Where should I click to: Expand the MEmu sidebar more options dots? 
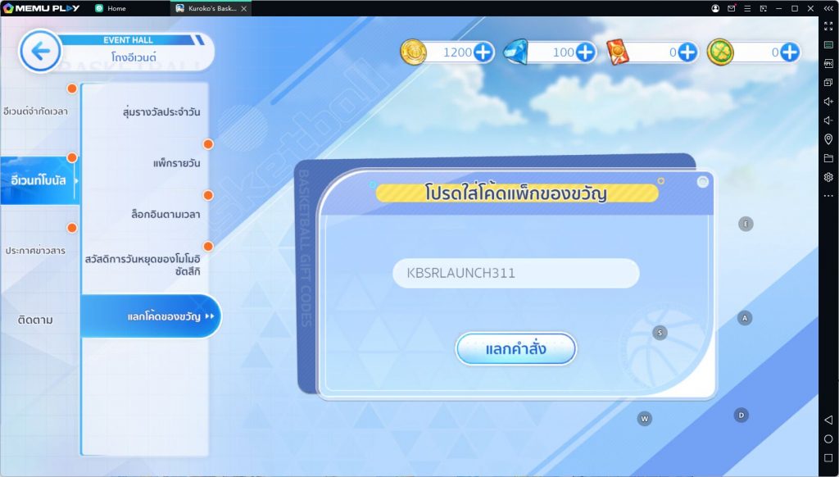[x=828, y=196]
